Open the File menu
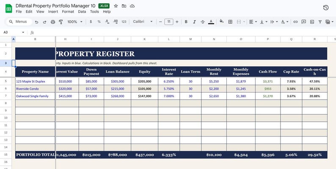 pyautogui.click(x=19, y=11)
